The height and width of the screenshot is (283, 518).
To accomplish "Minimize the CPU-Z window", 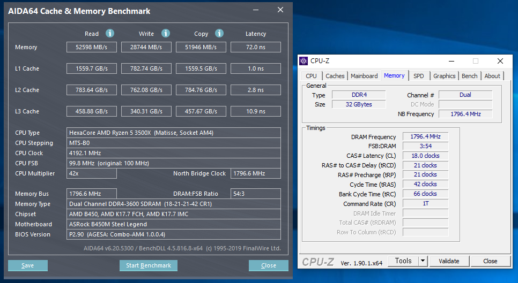I will (450, 61).
